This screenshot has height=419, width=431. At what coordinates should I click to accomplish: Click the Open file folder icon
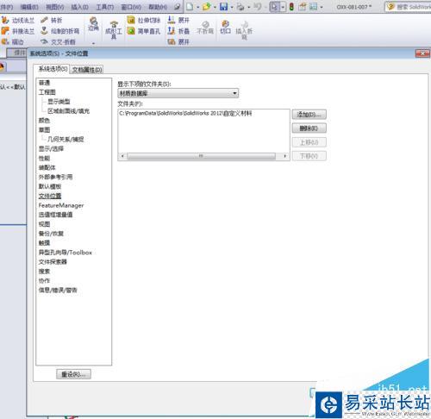tap(206, 6)
